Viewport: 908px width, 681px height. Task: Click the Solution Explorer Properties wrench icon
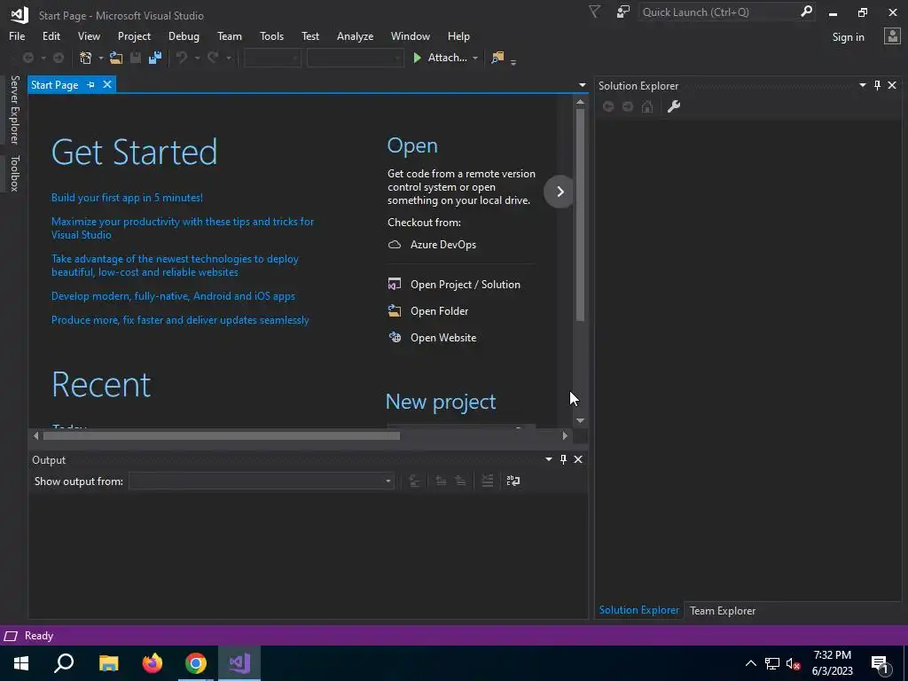674,106
